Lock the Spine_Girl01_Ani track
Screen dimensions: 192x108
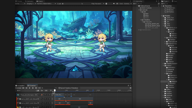pos(47,99)
